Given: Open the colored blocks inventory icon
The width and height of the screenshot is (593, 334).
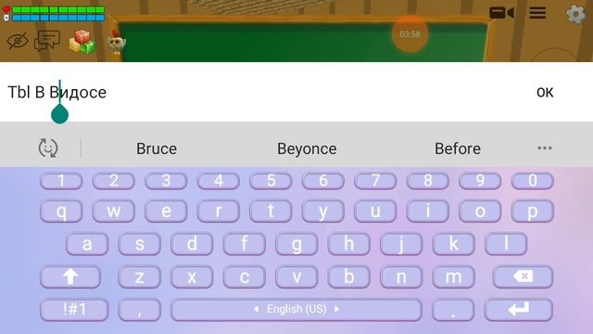Looking at the screenshot, I should coord(82,42).
